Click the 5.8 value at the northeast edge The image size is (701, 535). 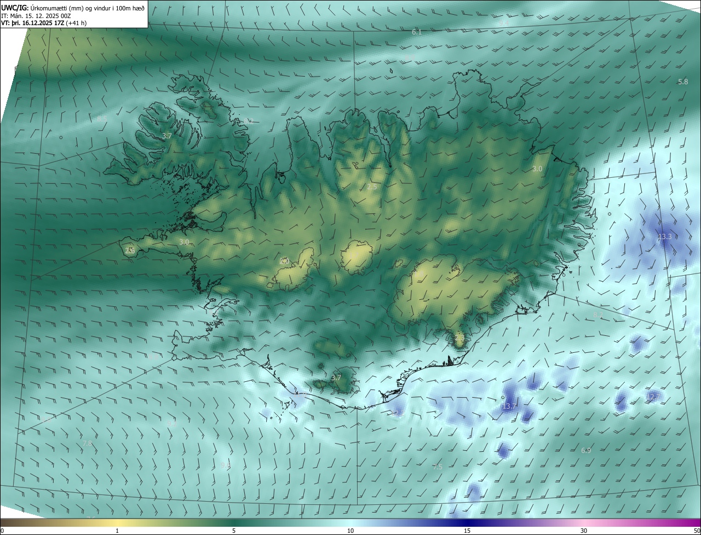click(682, 82)
